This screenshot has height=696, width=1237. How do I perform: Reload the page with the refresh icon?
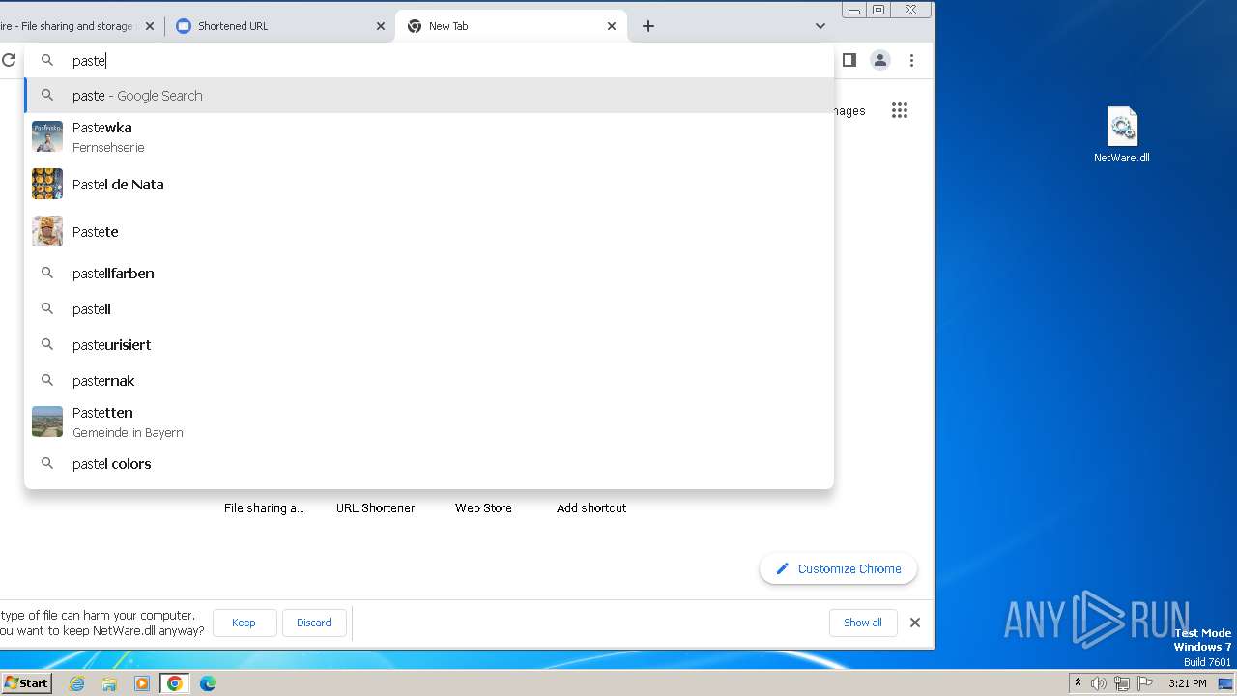(x=9, y=60)
